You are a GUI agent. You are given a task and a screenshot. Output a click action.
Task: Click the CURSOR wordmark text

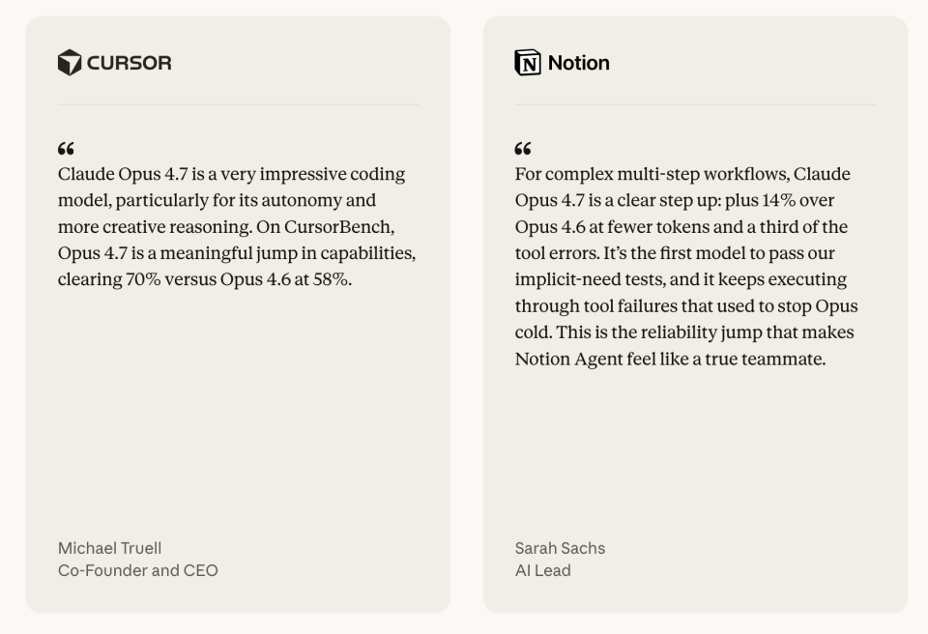(x=129, y=63)
